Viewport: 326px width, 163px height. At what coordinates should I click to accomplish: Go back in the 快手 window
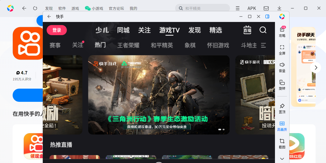coord(49,17)
